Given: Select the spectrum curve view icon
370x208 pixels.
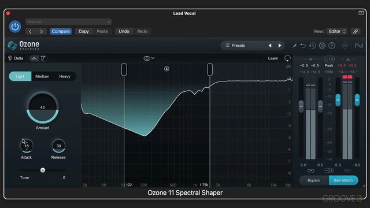Looking at the screenshot, I should tap(34, 58).
